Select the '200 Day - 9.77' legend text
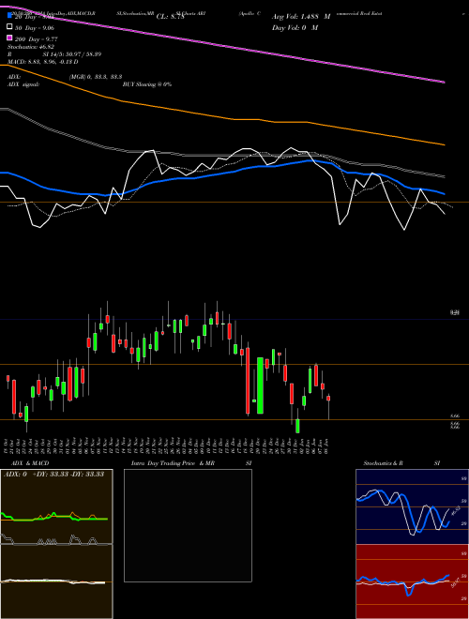469x619 pixels. point(37,38)
